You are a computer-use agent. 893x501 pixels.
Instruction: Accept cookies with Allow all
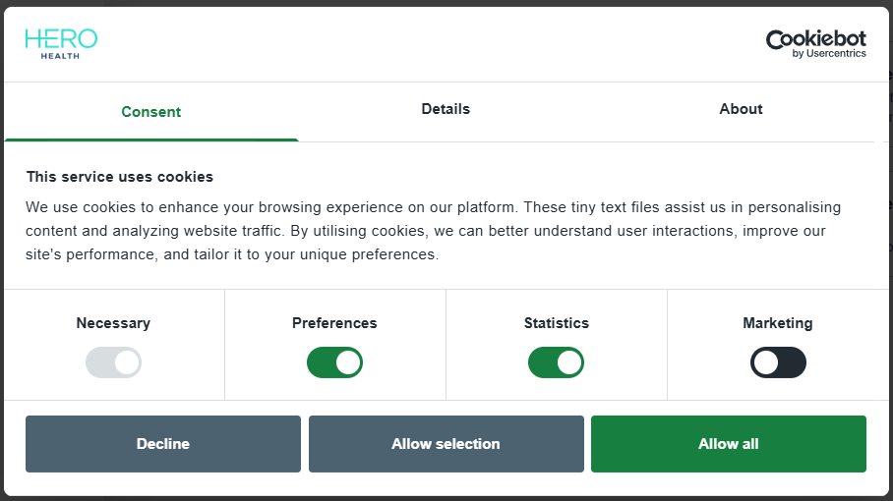(x=728, y=444)
